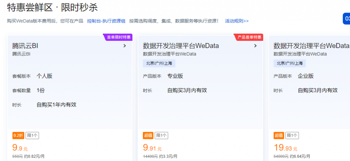Click the crossed-out 54000元 original price
The width and height of the screenshot is (350, 161).
tap(281, 156)
